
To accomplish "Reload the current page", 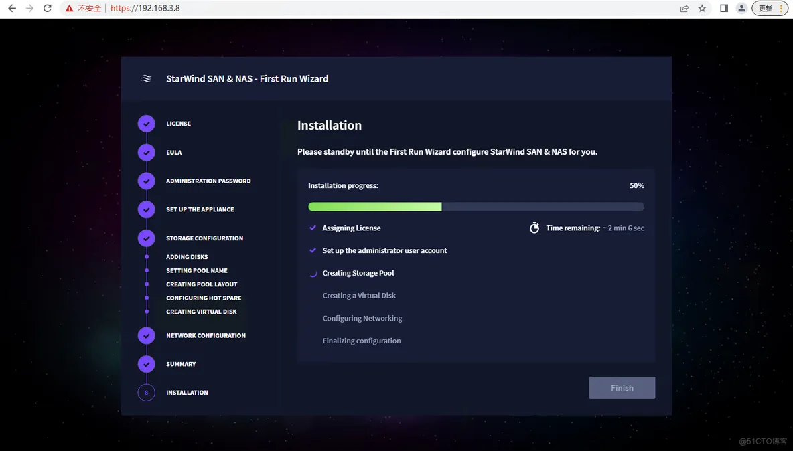I will click(x=48, y=8).
